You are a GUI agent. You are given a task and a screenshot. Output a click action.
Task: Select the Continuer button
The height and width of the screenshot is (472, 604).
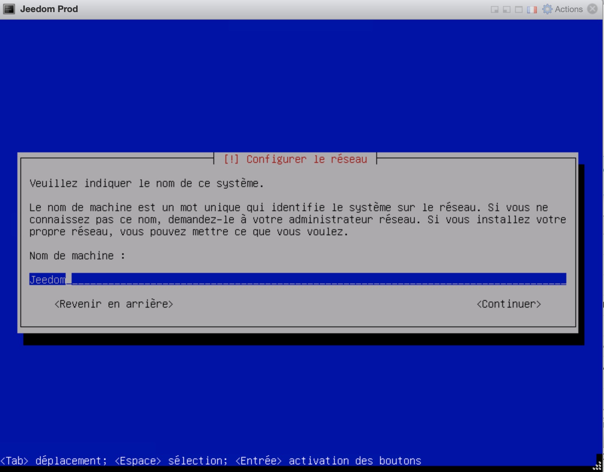509,304
